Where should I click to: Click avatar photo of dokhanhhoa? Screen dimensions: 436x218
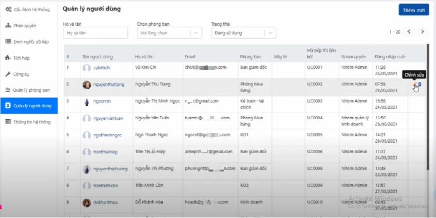(x=87, y=203)
